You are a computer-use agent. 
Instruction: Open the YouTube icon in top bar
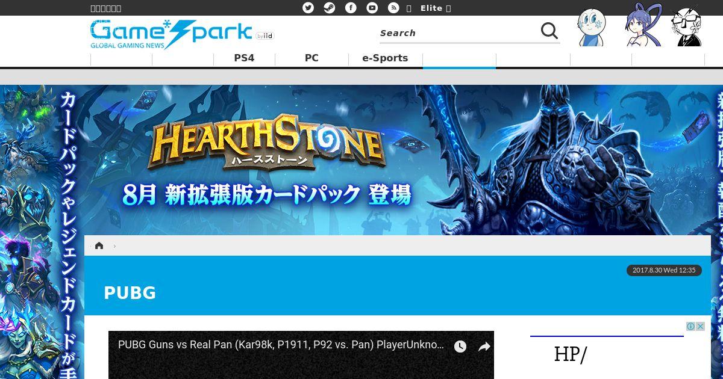tap(372, 8)
